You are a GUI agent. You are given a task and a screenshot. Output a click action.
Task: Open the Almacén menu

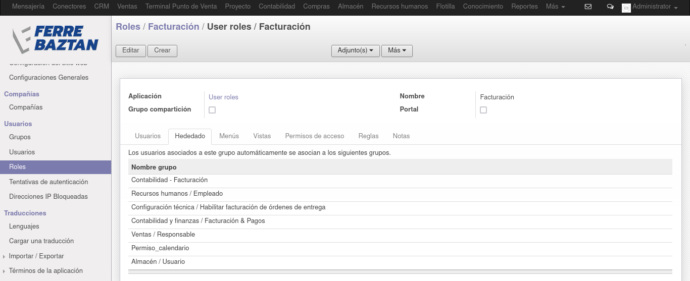[x=351, y=7]
